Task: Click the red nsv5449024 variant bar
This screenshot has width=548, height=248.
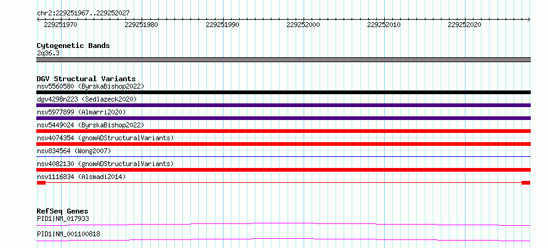Action: click(283, 131)
